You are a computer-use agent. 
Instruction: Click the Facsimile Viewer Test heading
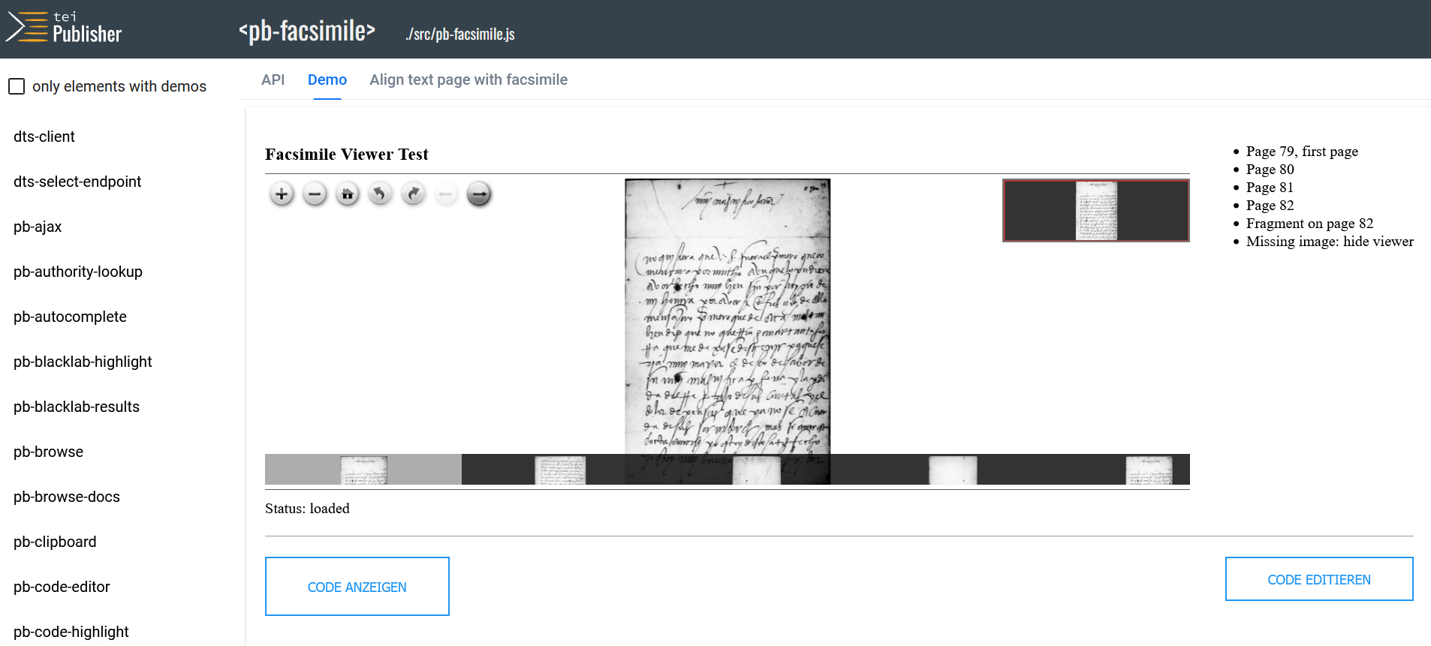point(347,154)
